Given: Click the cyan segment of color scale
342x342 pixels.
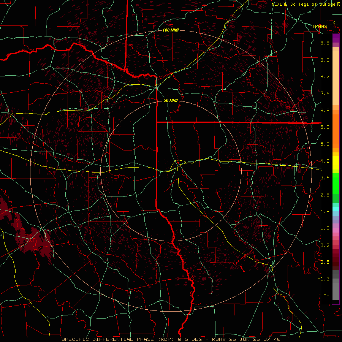Looking at the screenshot, I should click(x=336, y=209).
